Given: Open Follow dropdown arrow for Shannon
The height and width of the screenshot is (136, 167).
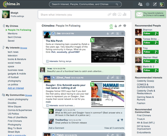Looking at the screenshot, I should [156, 33].
